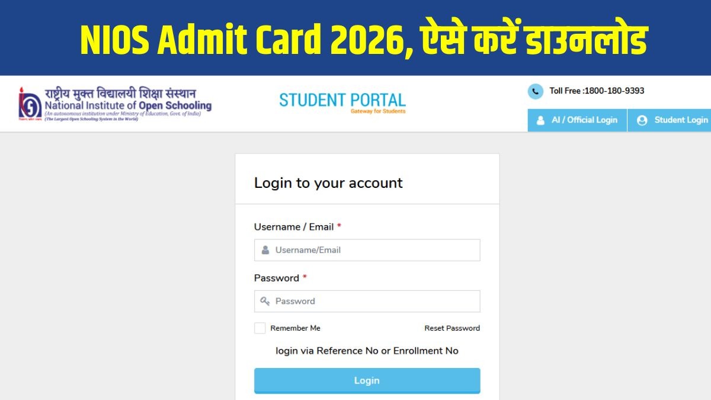Click the user icon in Username field
Screen dimensions: 711x400
pos(265,250)
